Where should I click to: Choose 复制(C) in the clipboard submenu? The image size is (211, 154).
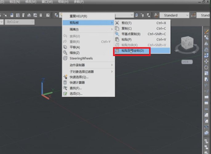[142, 29]
